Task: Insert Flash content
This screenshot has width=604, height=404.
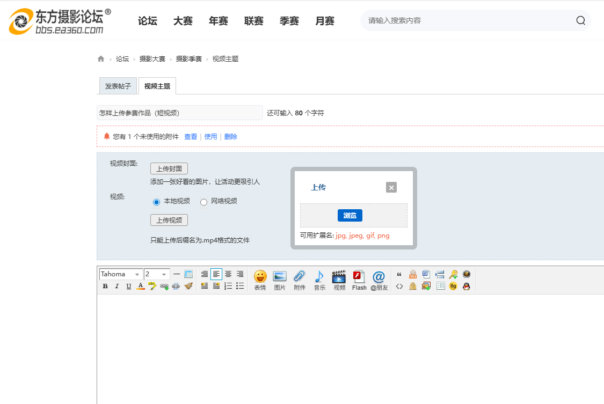Action: point(359,280)
